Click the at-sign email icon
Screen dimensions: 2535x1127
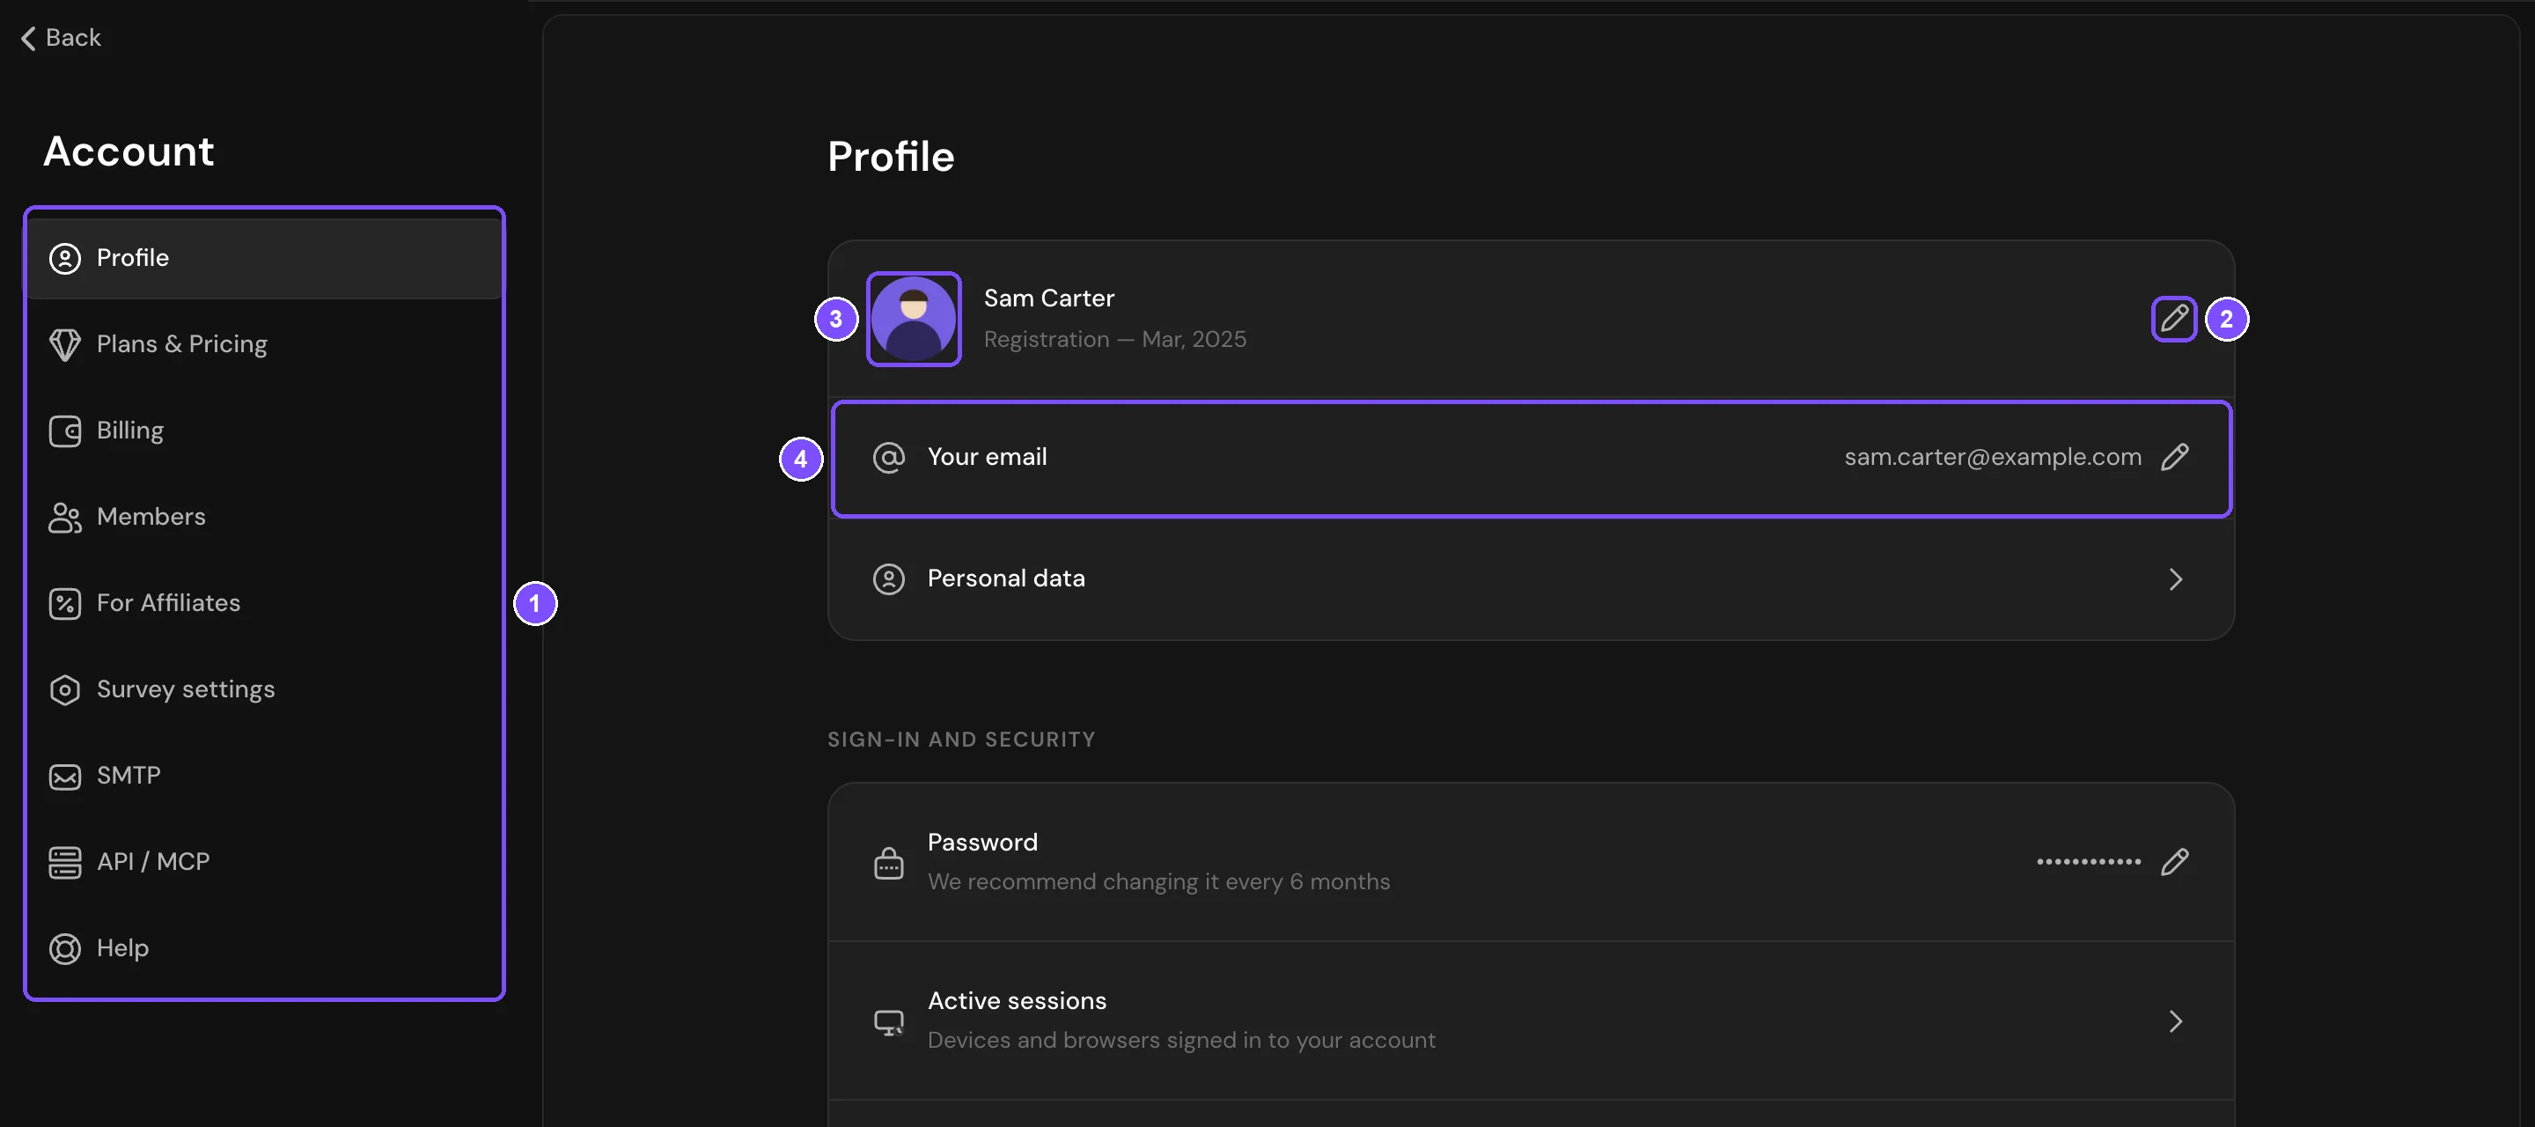pyautogui.click(x=889, y=458)
